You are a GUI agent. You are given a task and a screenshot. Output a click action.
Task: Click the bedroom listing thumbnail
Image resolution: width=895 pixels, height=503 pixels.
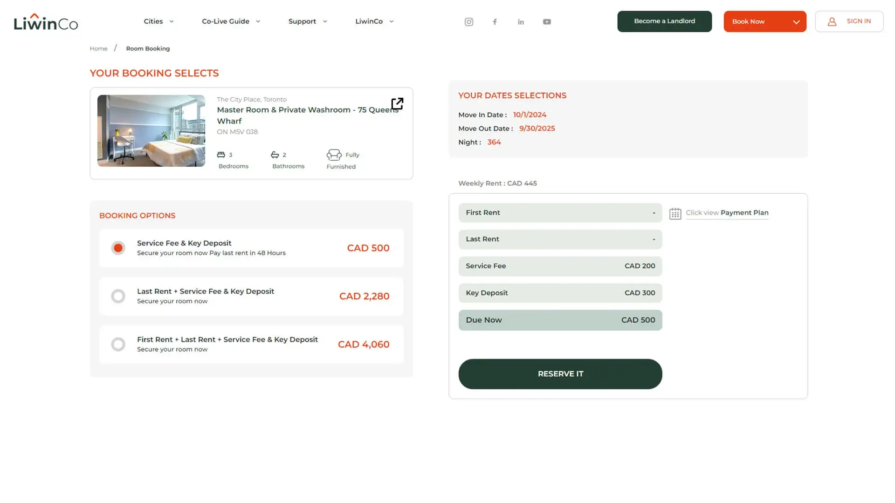click(x=151, y=131)
